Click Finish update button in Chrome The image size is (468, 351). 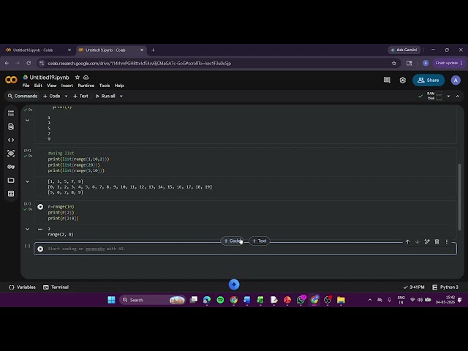[x=448, y=63]
